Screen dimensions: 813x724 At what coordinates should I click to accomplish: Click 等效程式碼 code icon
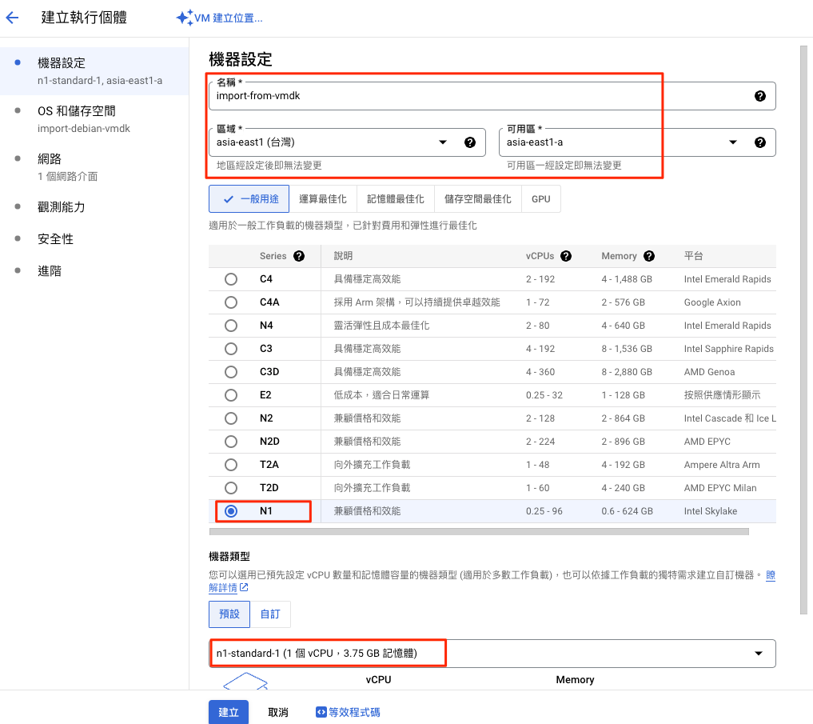tap(321, 712)
